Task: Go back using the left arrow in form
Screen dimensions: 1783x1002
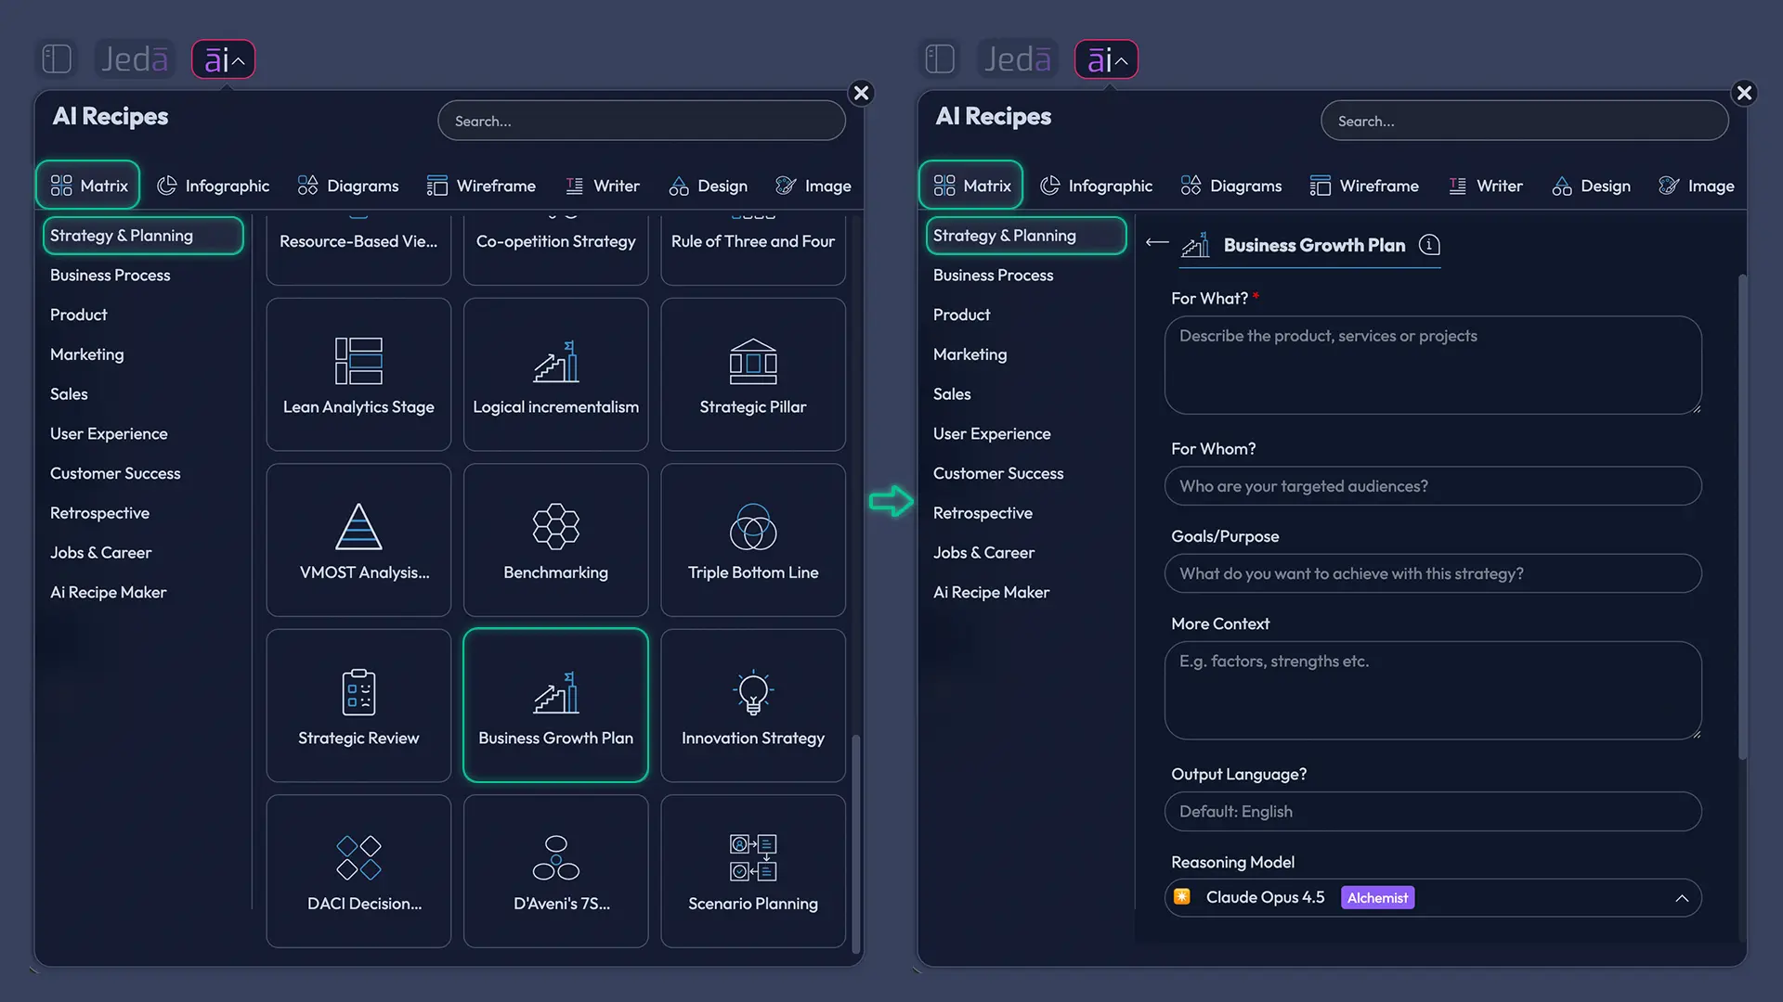Action: pyautogui.click(x=1156, y=243)
